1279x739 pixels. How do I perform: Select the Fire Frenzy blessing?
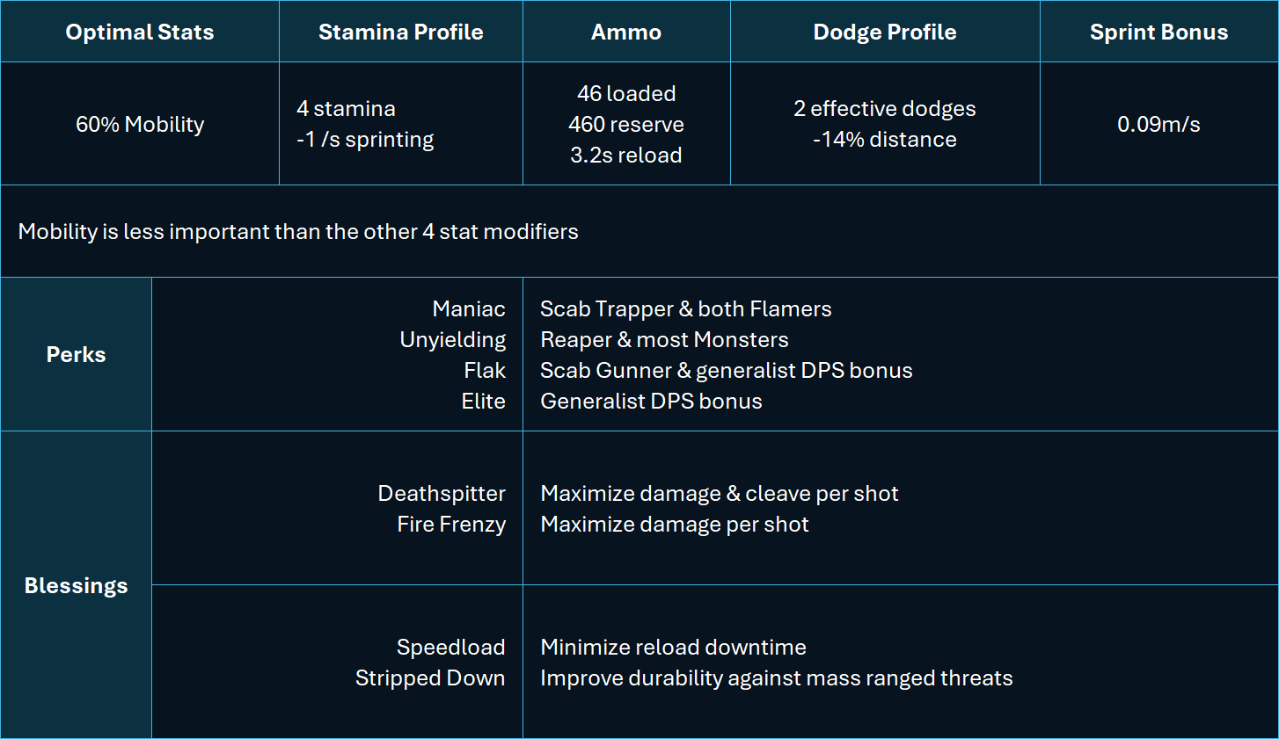pyautogui.click(x=451, y=525)
